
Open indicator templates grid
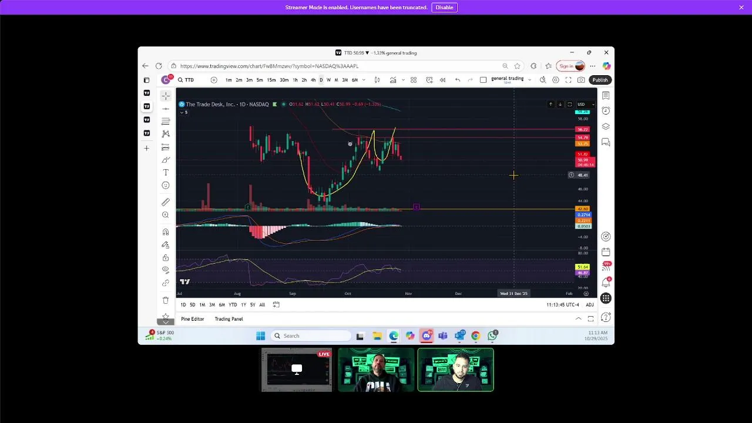(x=414, y=80)
